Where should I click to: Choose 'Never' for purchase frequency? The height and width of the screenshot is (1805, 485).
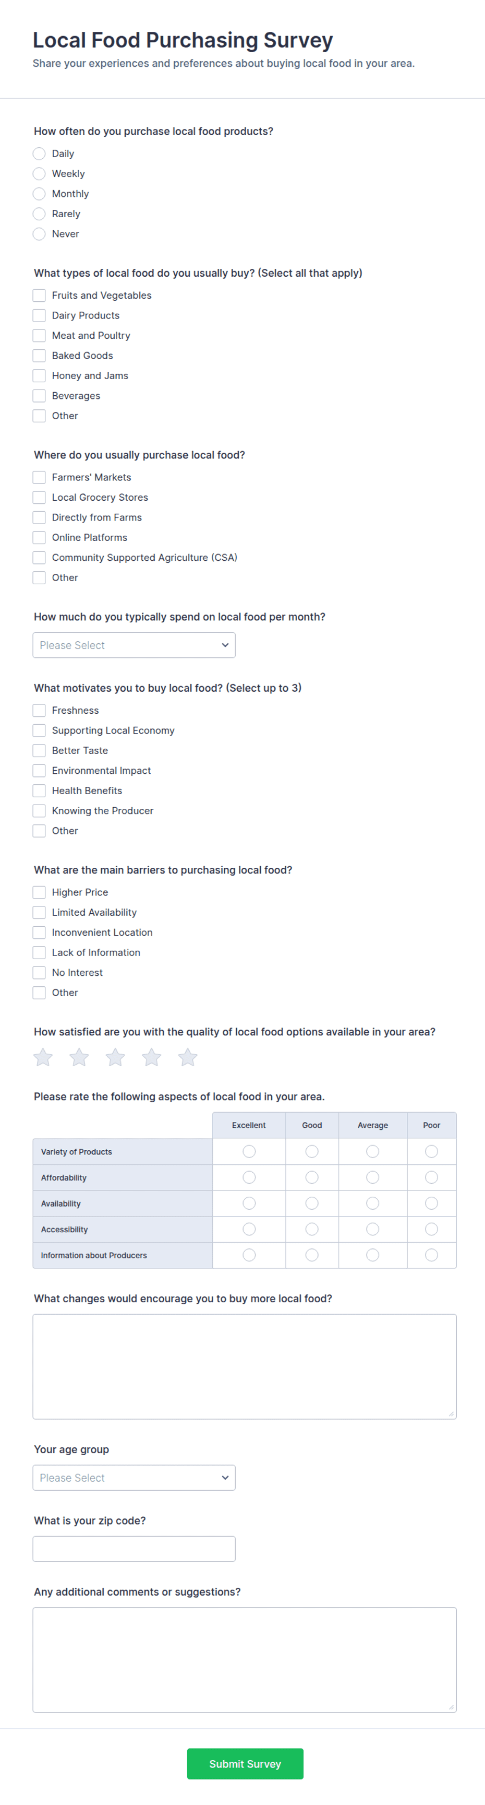[39, 233]
